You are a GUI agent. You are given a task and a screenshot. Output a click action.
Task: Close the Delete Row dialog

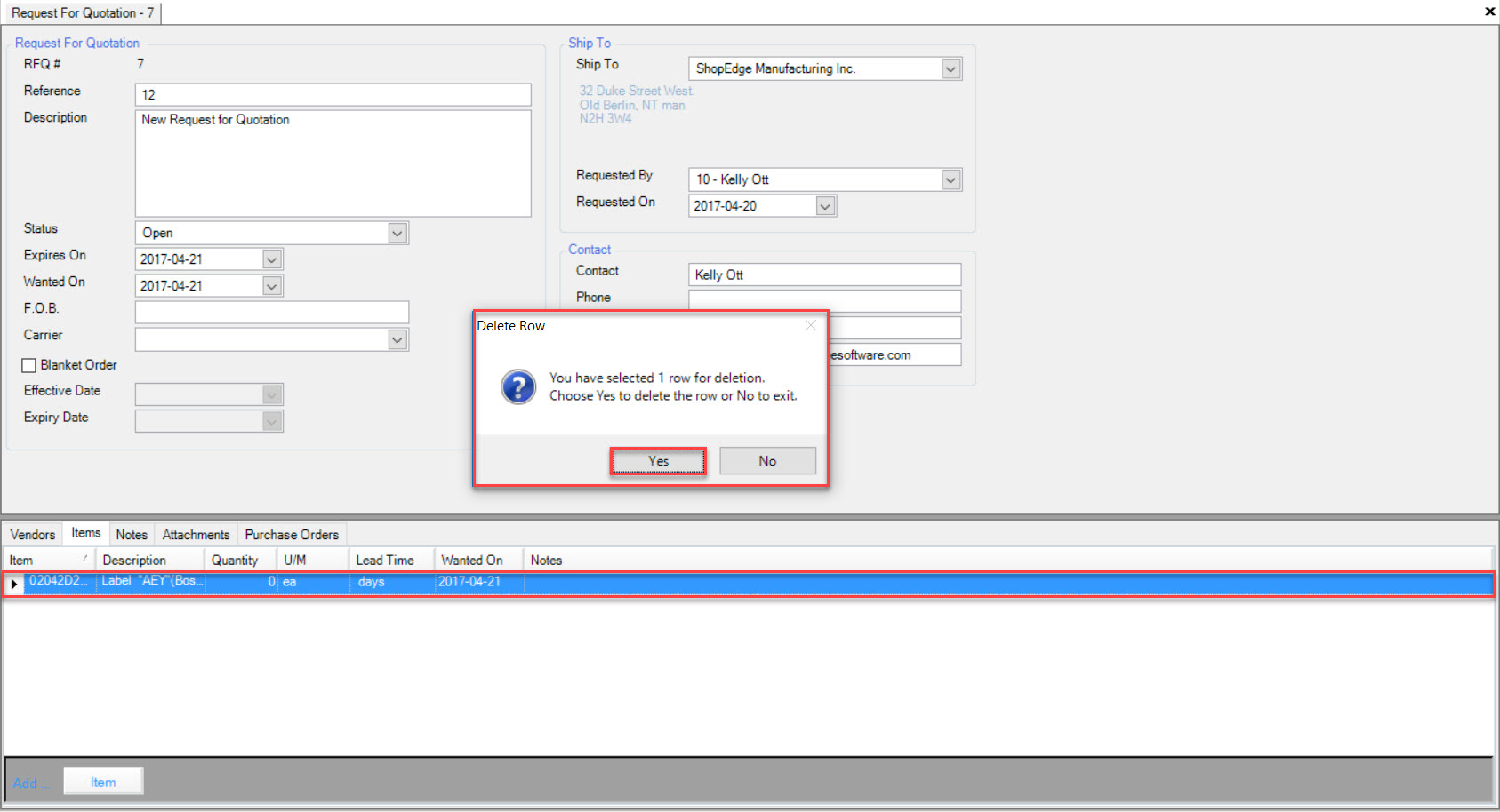pos(811,325)
